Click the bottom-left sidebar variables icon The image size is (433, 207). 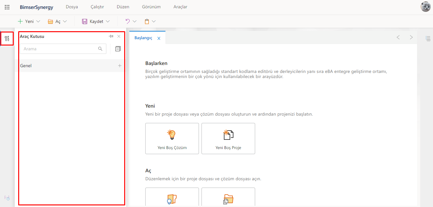click(x=7, y=198)
